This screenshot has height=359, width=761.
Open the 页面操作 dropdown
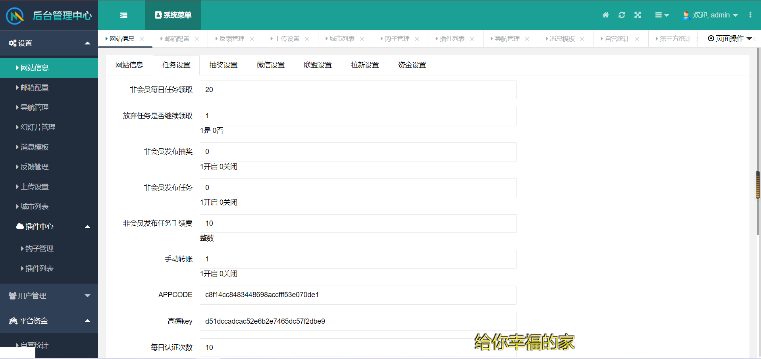[x=730, y=38]
